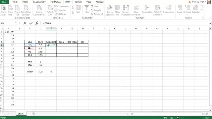
Task: Confirm the formula with the checkmark
Action: pyautogui.click(x=31, y=23)
